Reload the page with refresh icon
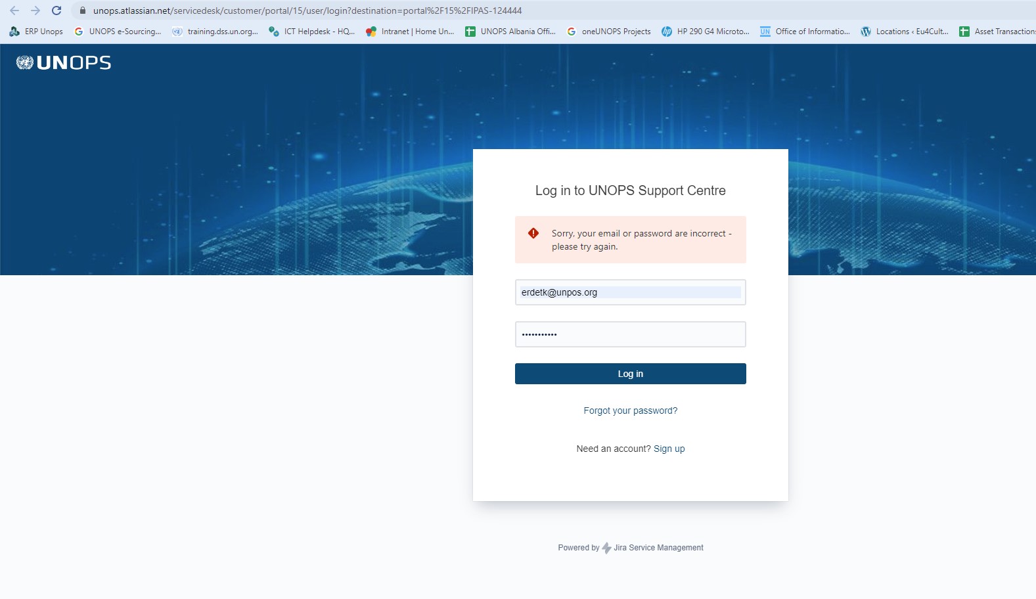1036x599 pixels. (56, 11)
